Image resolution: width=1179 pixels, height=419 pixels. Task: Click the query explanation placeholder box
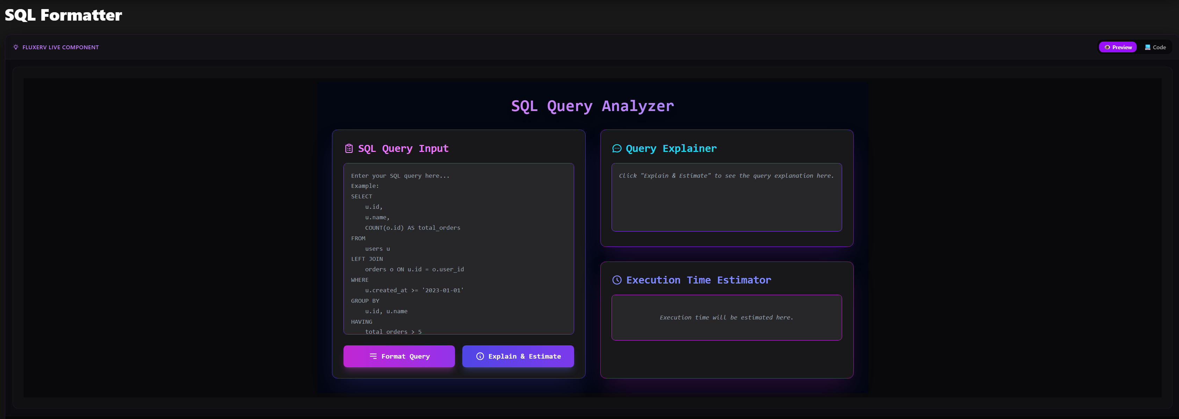click(726, 197)
